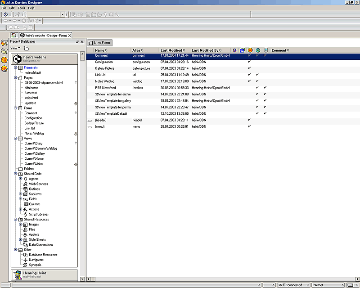360x288 pixels.
Task: Collapse the Forms tree node
Action: tap(15, 108)
